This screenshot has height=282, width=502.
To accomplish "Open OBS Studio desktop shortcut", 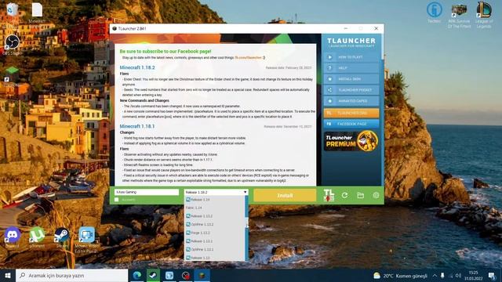I will click(13, 45).
